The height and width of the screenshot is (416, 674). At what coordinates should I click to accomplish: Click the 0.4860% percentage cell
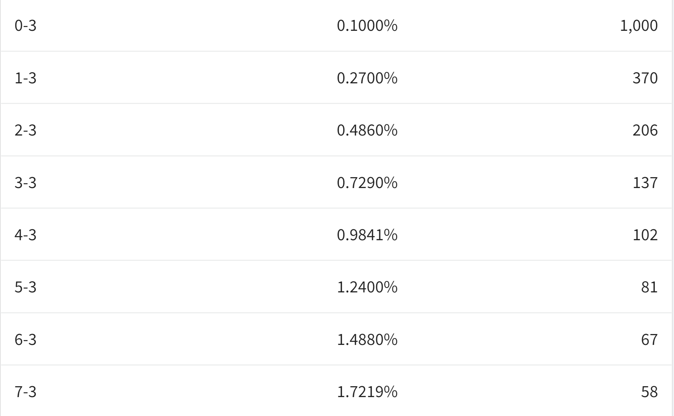point(367,130)
